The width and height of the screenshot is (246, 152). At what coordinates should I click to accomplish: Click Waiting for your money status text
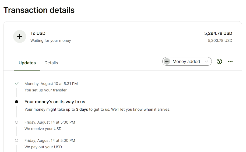[51, 41]
